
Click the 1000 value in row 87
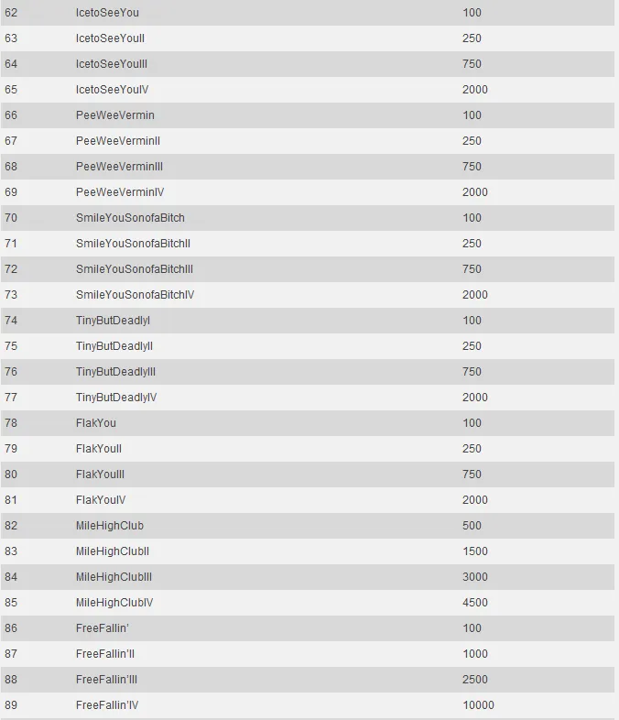tap(475, 654)
